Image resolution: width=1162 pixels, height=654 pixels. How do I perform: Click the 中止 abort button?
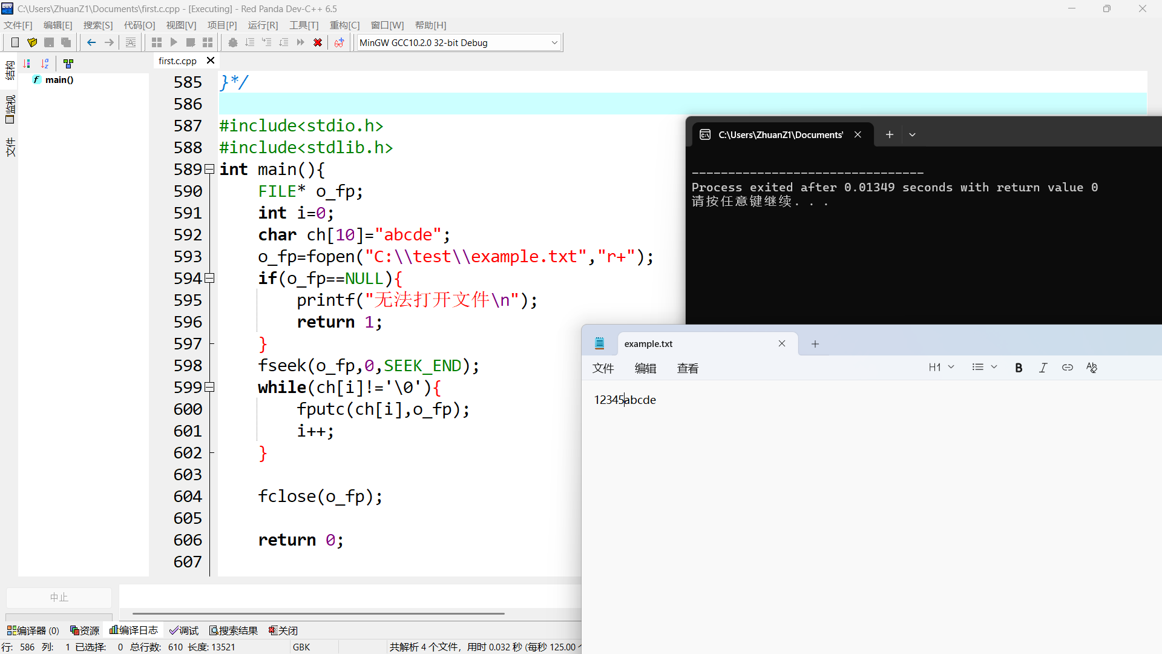pyautogui.click(x=59, y=597)
